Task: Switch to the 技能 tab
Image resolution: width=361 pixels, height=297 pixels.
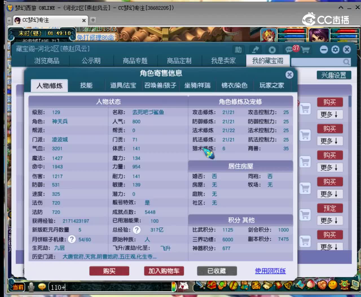Action: tap(86, 85)
